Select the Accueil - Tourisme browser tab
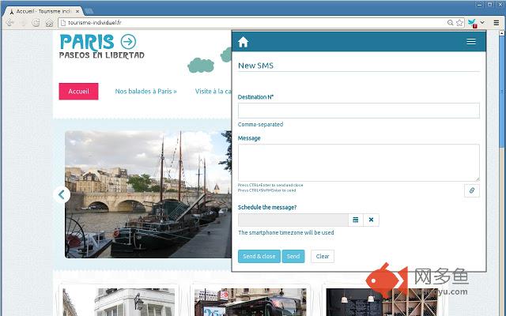This screenshot has height=316, width=506. coord(43,11)
